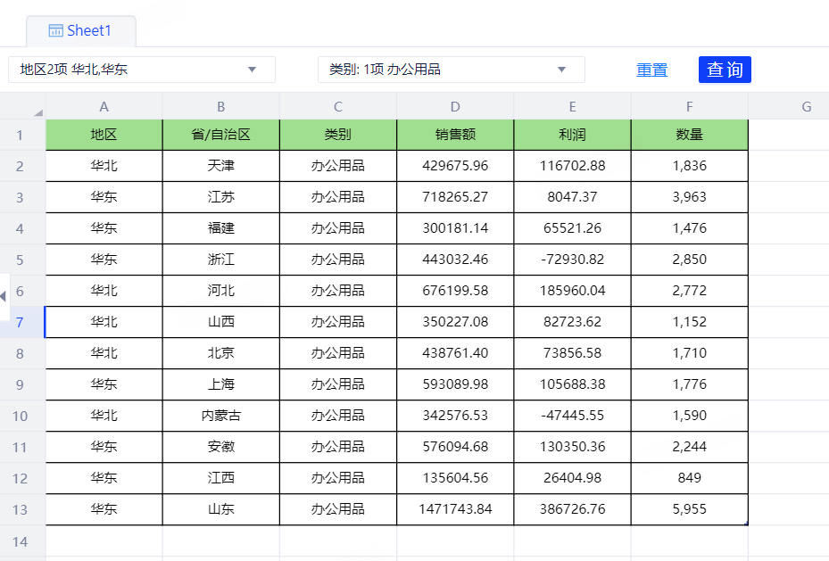This screenshot has width=829, height=561.
Task: Click the cell showing -72930.82
Action: coord(572,260)
